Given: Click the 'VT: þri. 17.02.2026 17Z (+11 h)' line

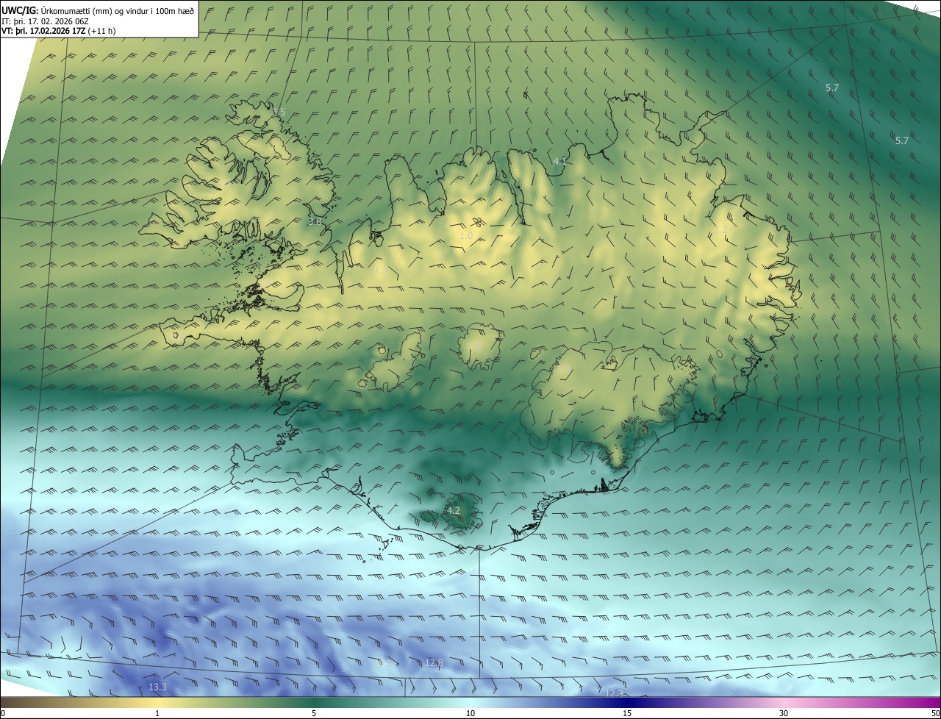Looking at the screenshot, I should click(58, 31).
